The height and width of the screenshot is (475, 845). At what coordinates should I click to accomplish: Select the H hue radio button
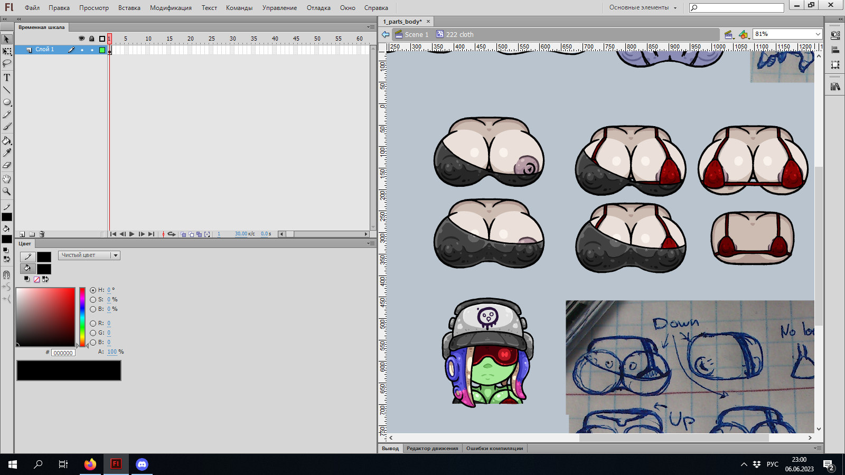(x=93, y=290)
